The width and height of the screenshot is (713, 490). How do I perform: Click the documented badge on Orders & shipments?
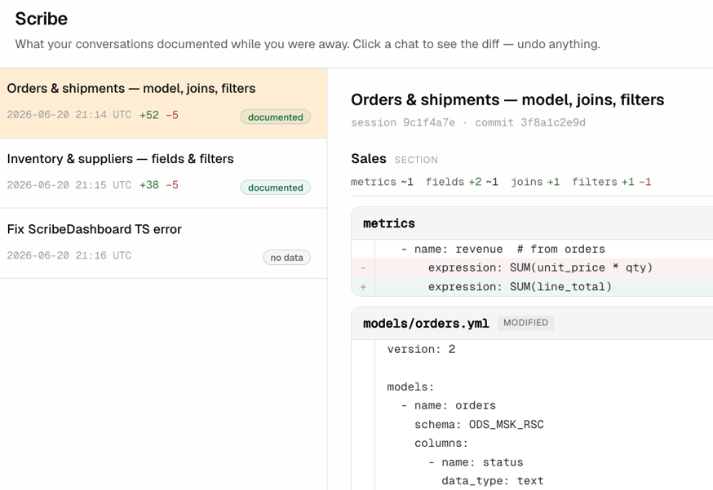pos(275,117)
